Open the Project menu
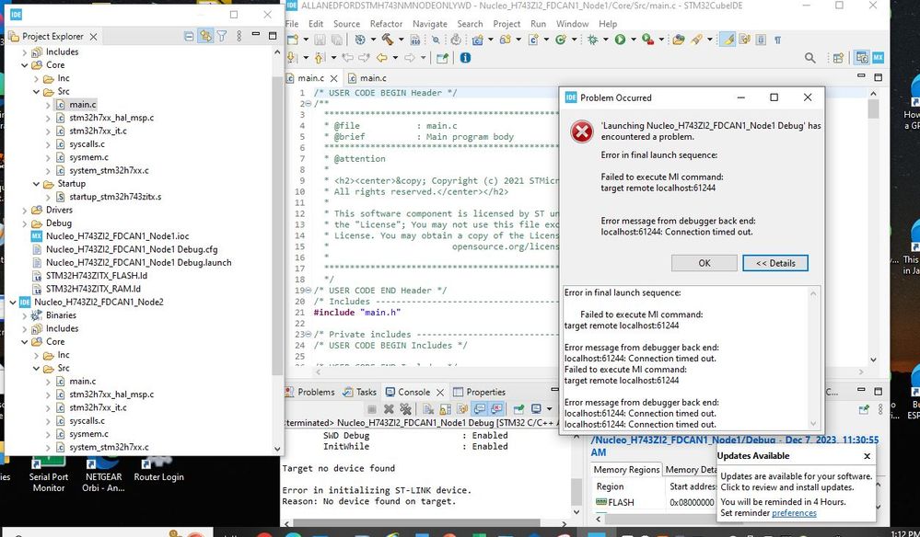The width and height of the screenshot is (920, 537). pos(507,24)
